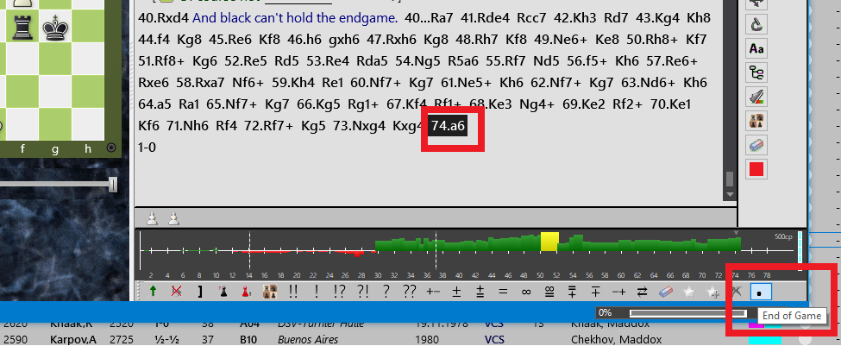
Task: Click the first white pawn icon below notation
Action: (153, 217)
